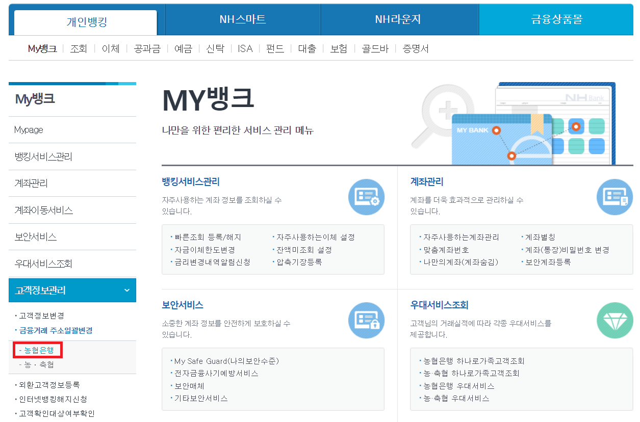Open 자주사용하는이체 설정 link
The height and width of the screenshot is (422, 640).
(x=316, y=238)
